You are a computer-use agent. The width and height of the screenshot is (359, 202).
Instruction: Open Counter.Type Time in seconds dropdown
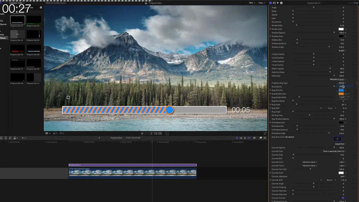pyautogui.click(x=334, y=151)
